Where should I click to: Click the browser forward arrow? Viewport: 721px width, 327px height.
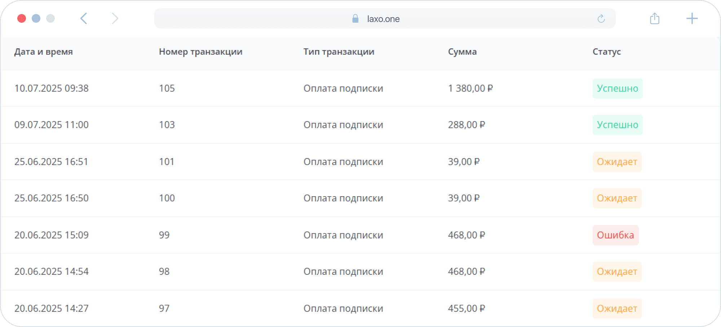pyautogui.click(x=115, y=18)
